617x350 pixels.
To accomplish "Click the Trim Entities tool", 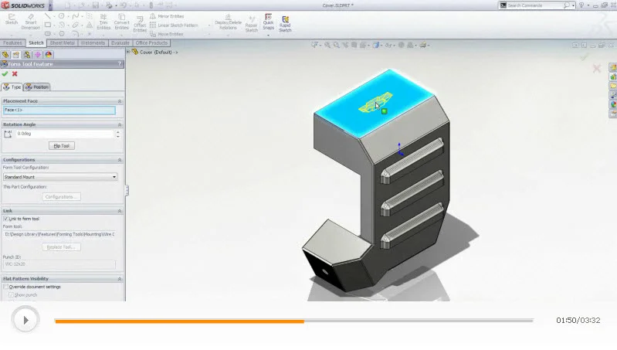I will (x=103, y=22).
